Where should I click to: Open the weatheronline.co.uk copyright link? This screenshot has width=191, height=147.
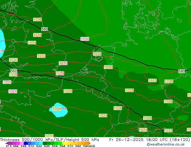pyautogui.click(x=166, y=144)
